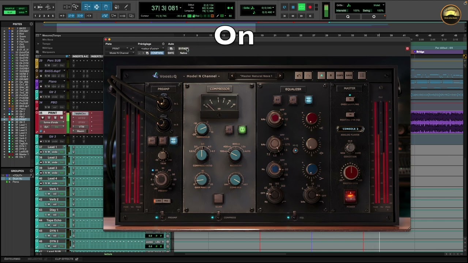Select the Grabber hand tool
This screenshot has width=468, height=263.
pos(106,7)
